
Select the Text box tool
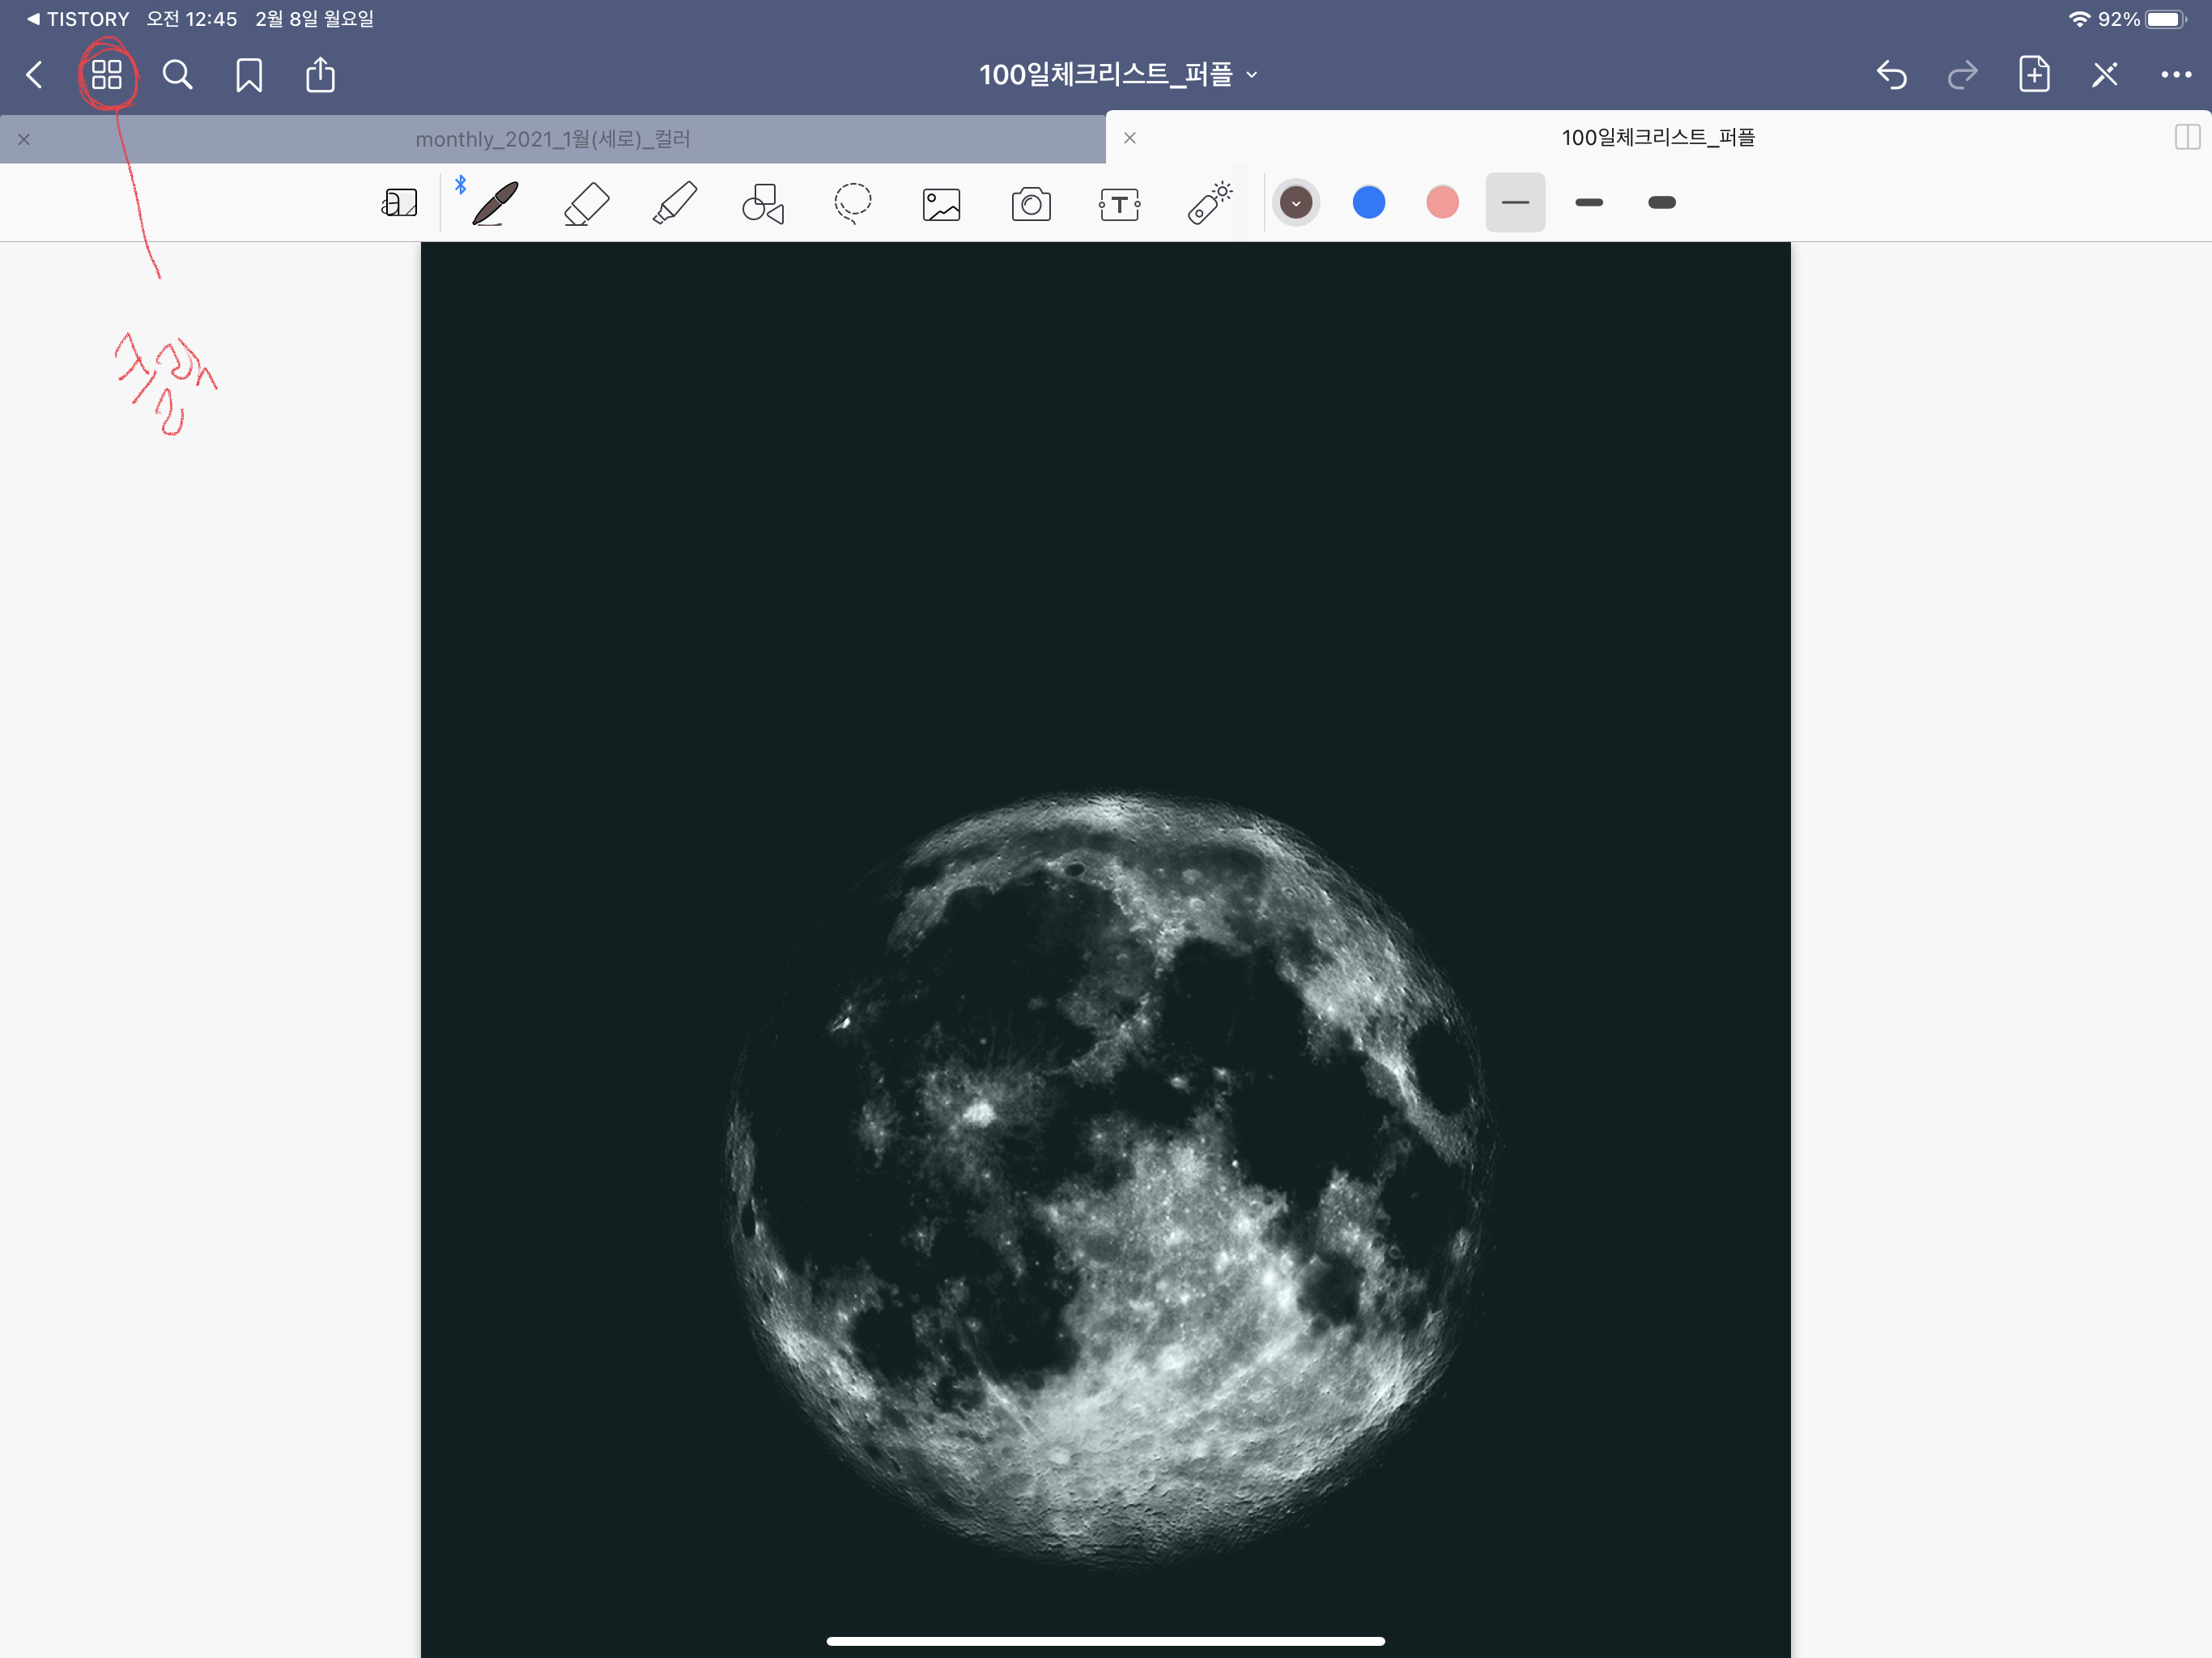[x=1119, y=204]
